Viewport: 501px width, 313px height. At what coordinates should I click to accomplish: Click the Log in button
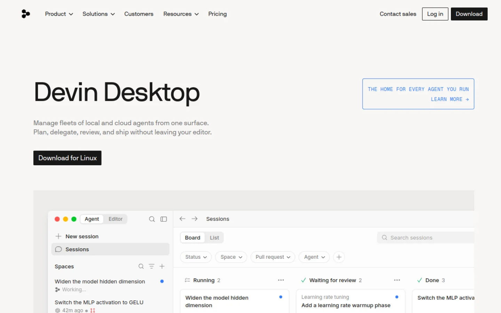click(x=435, y=14)
